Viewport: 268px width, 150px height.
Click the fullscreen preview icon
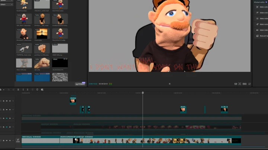pyautogui.click(x=249, y=84)
